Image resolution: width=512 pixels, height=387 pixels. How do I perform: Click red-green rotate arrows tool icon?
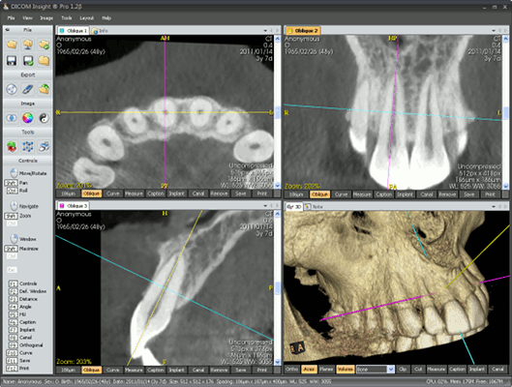(12, 146)
